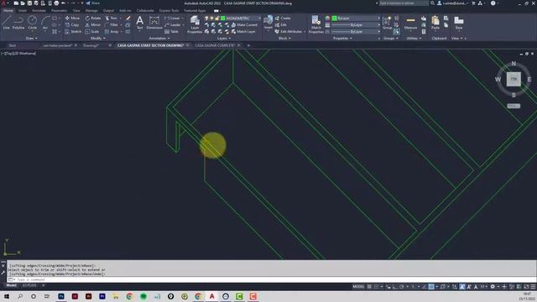The height and width of the screenshot is (302, 537).
Task: Click the Share button
Action: [x=93, y=3]
